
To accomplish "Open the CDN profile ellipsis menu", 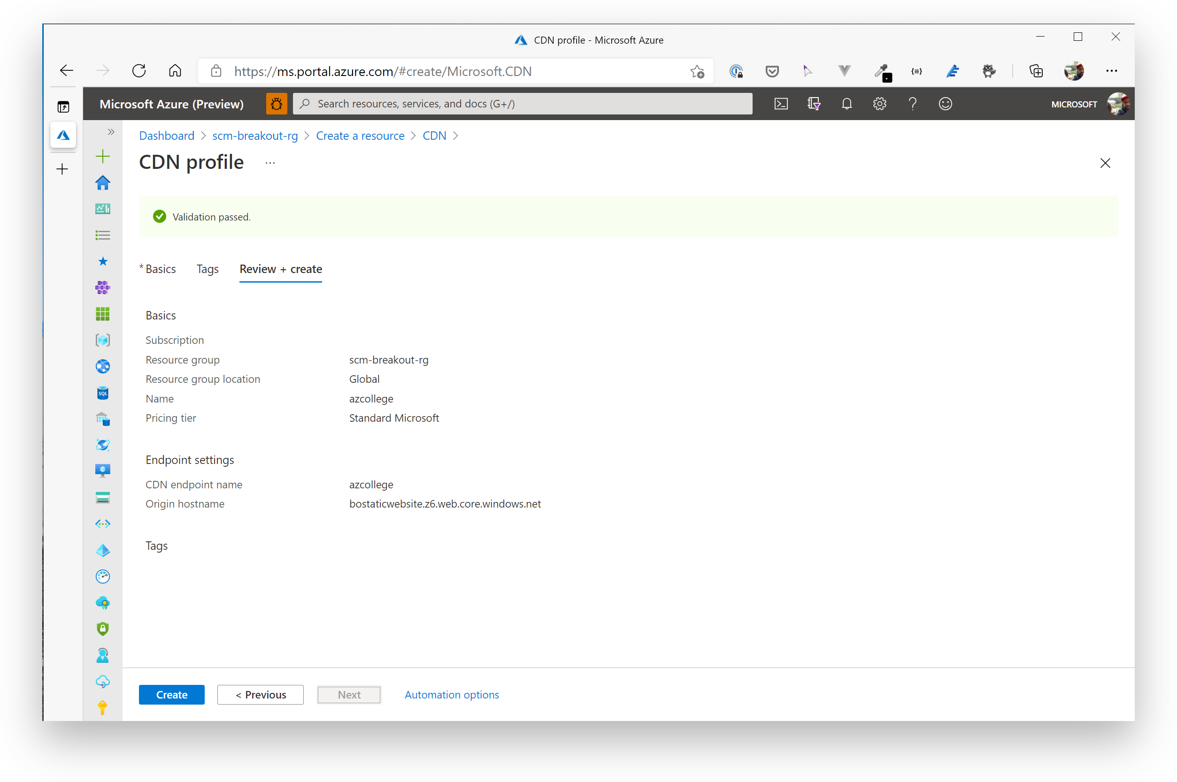I will tap(270, 162).
